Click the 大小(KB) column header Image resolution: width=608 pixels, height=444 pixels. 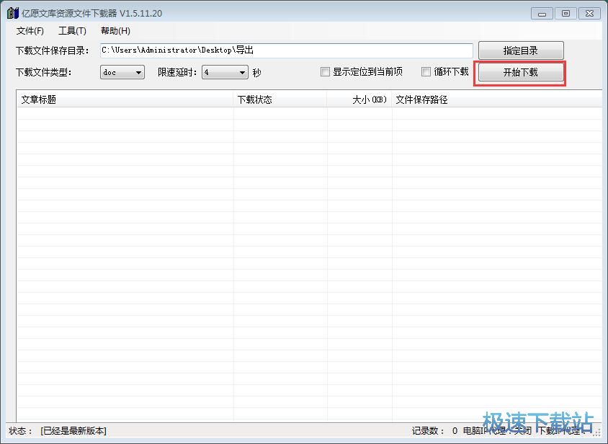[359, 99]
